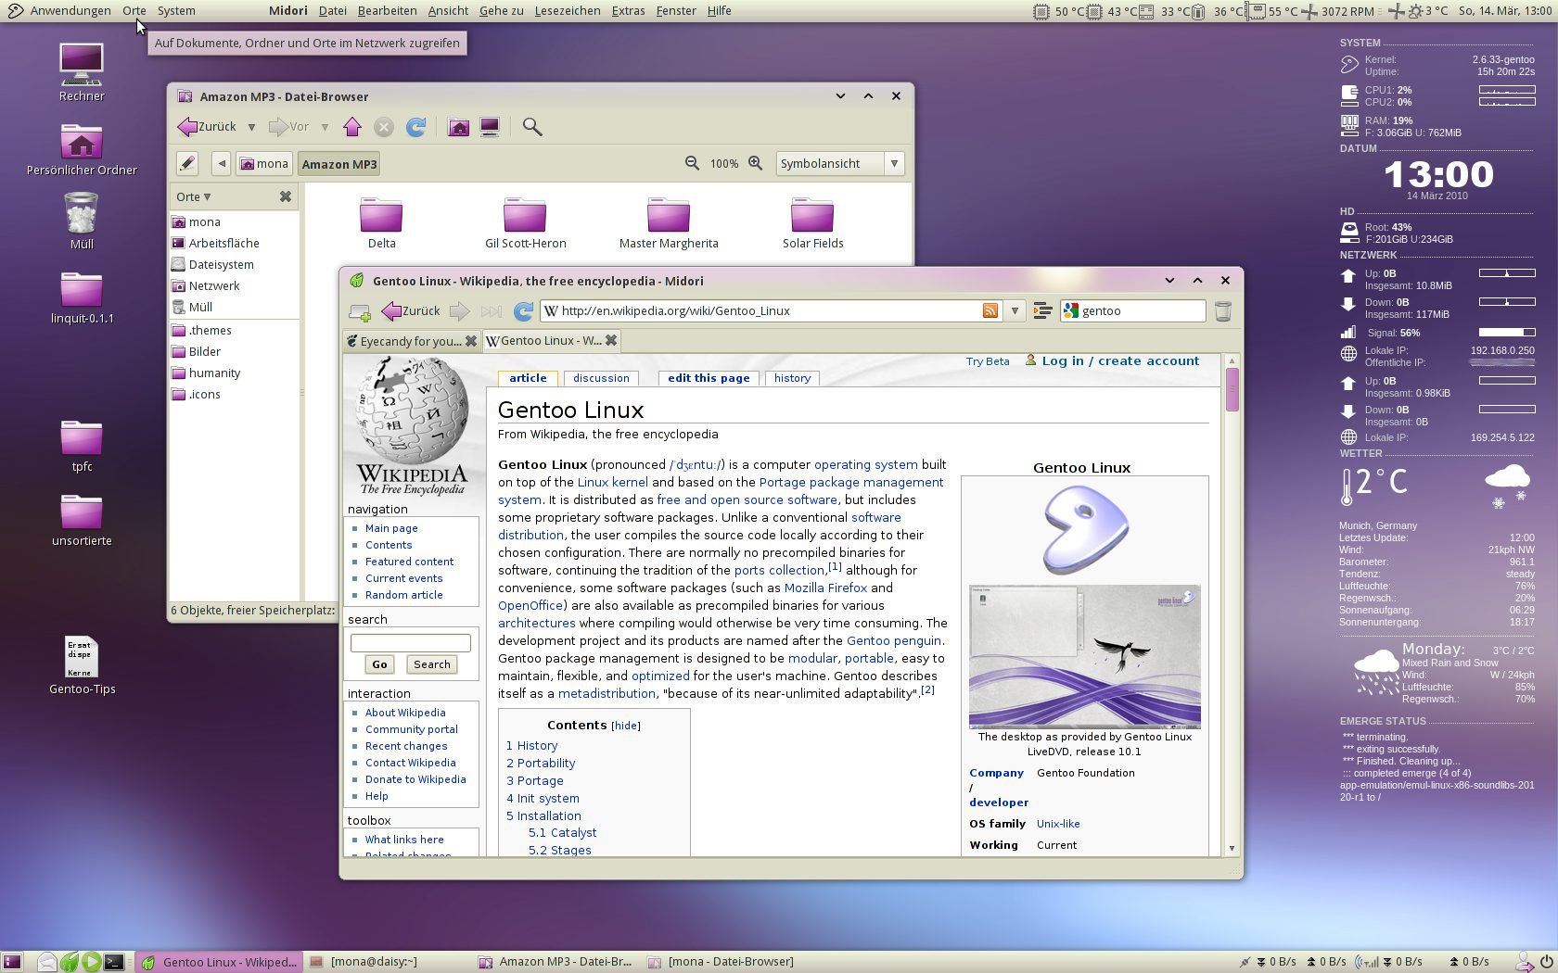This screenshot has width=1558, height=973.
Task: Reload the Gentoo Linux page in Midori
Action: click(x=523, y=311)
